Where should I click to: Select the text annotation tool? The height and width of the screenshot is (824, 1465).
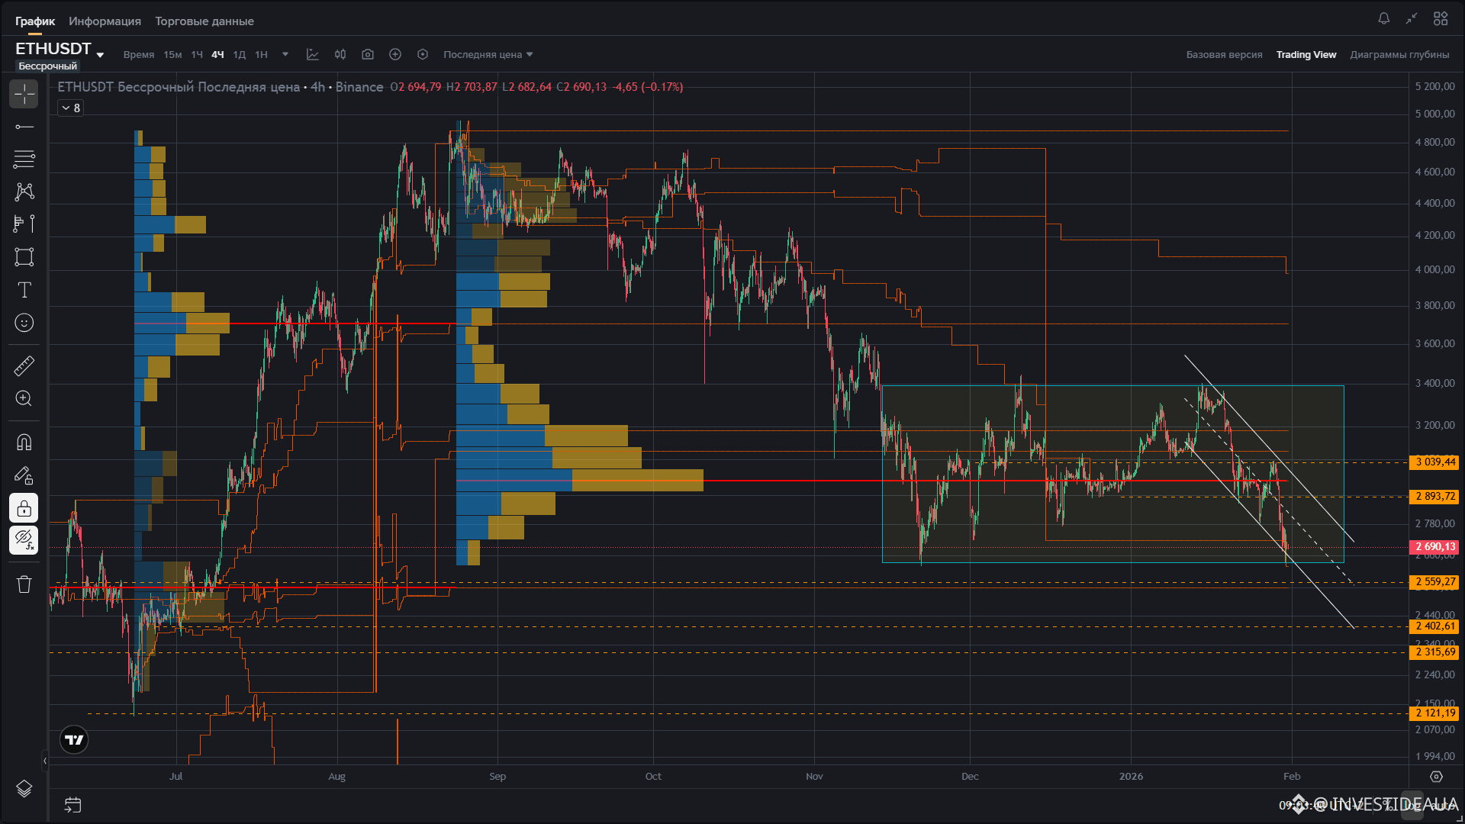point(24,290)
